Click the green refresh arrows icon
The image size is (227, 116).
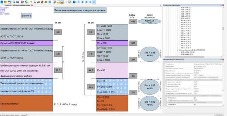tap(26, 2)
